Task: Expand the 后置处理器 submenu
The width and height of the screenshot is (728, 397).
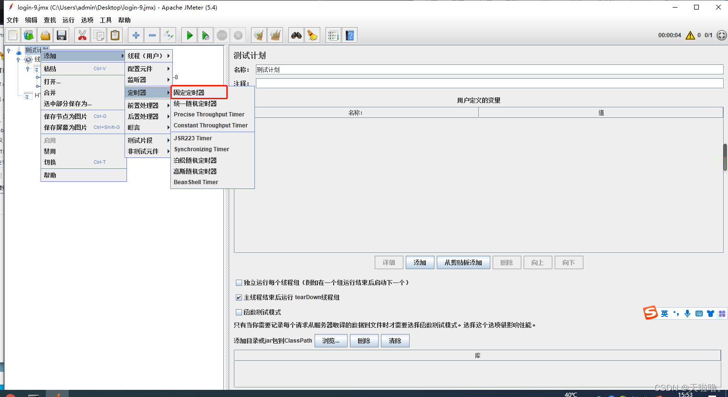Action: click(x=148, y=116)
